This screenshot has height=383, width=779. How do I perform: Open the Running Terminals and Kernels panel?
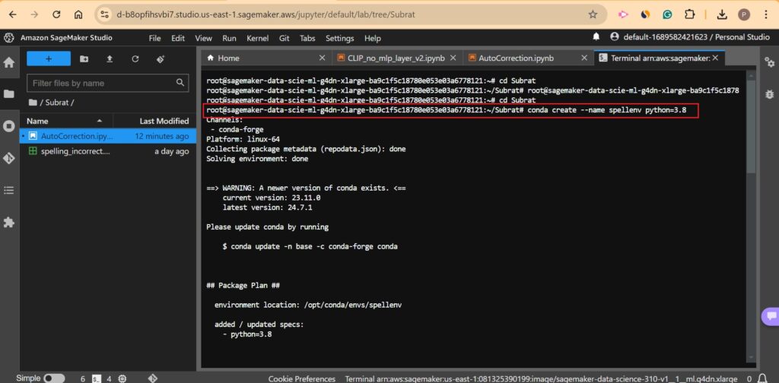point(9,126)
